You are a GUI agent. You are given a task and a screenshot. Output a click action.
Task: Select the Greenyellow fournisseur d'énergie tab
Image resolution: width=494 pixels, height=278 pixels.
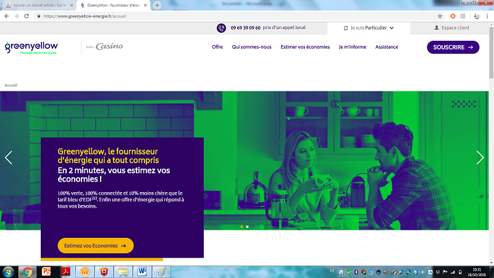pyautogui.click(x=114, y=6)
